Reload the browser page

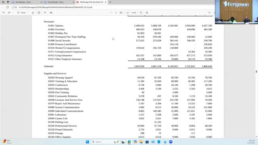8,7
